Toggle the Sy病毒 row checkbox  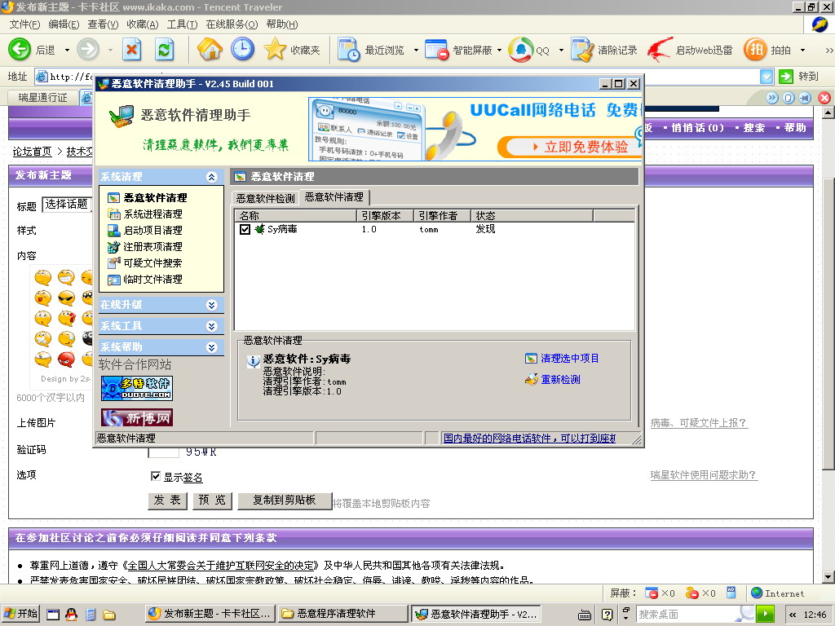pyautogui.click(x=245, y=229)
